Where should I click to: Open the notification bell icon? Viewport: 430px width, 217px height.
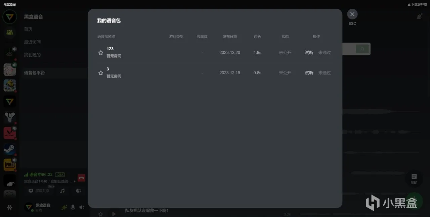[x=419, y=16]
